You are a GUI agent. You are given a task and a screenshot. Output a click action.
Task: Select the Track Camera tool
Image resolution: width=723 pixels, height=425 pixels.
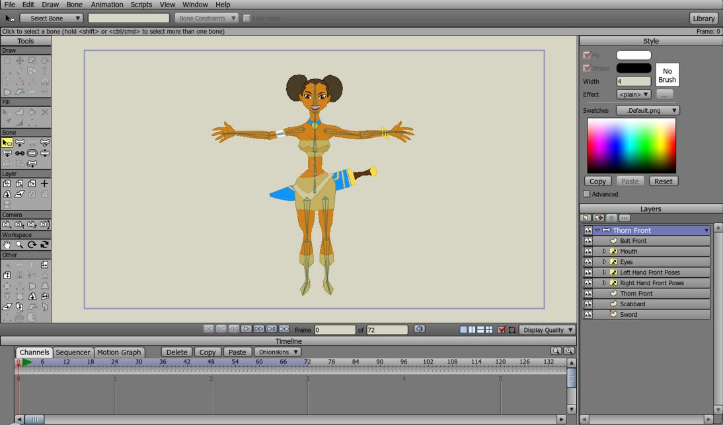pyautogui.click(x=7, y=224)
